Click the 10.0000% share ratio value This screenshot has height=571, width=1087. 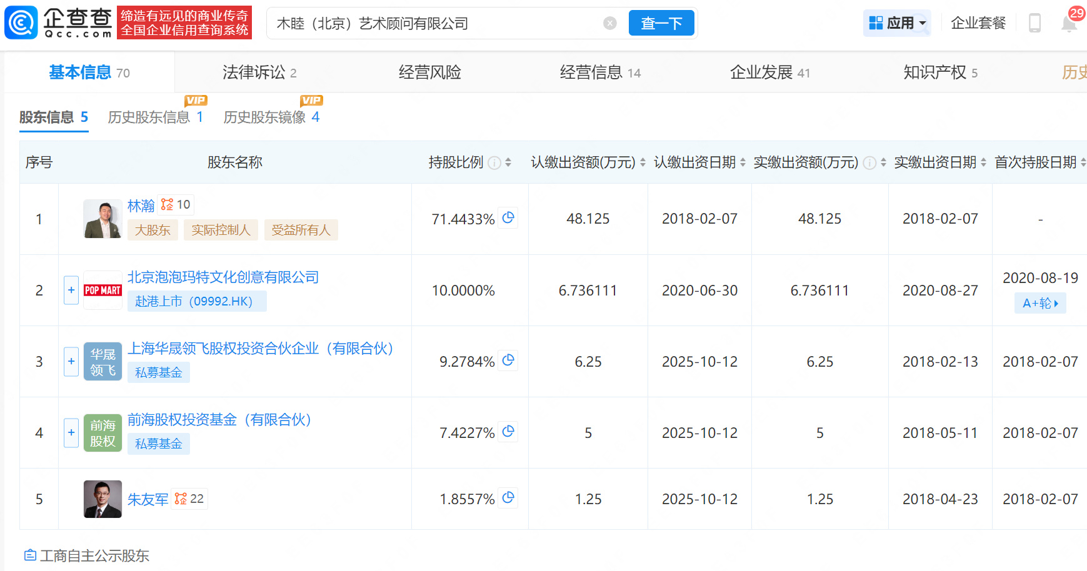point(463,290)
